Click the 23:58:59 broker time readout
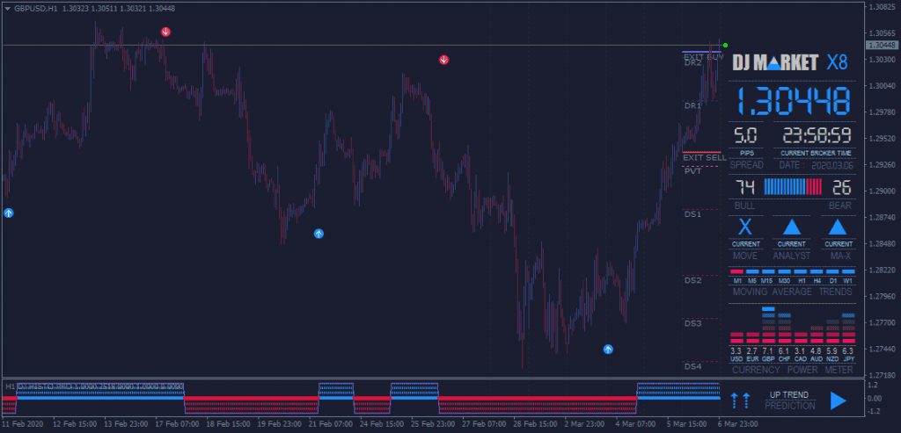The width and height of the screenshot is (901, 433). (x=817, y=136)
